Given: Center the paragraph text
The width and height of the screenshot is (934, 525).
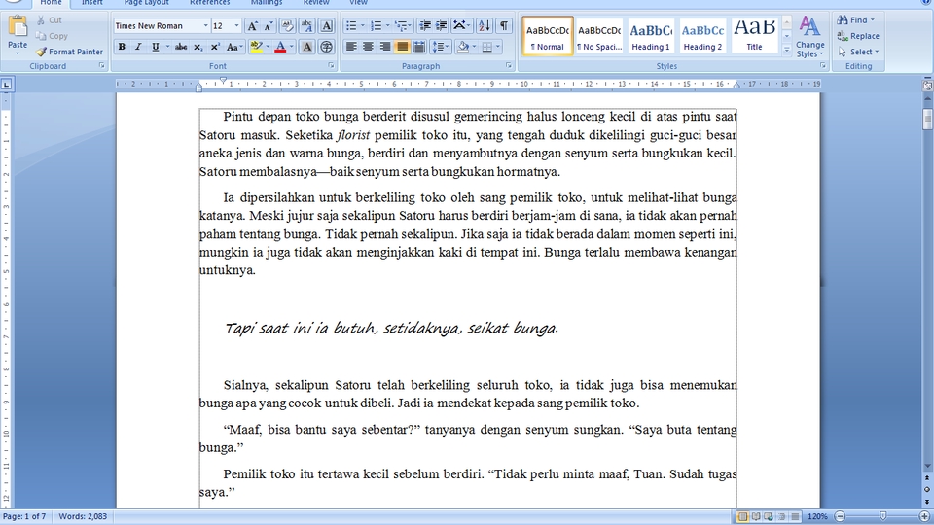Looking at the screenshot, I should click(368, 47).
